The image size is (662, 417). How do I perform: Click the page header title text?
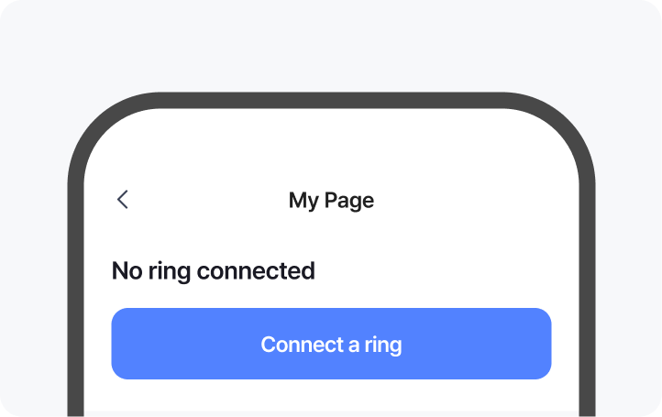pos(331,200)
